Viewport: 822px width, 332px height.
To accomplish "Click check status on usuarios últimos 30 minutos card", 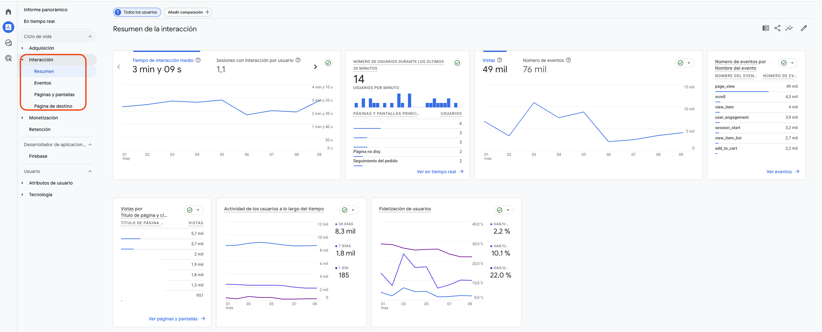I will pos(457,63).
